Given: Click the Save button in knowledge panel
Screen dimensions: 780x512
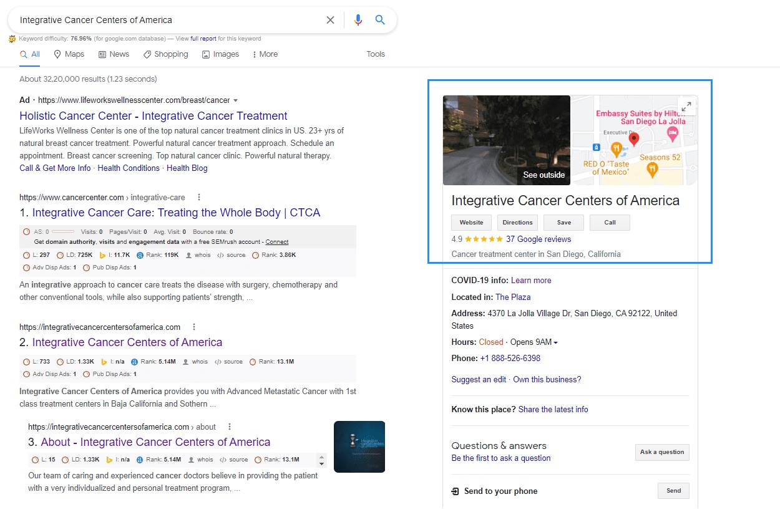Looking at the screenshot, I should pos(564,223).
